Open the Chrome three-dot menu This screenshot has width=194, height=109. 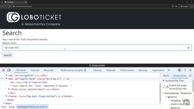pyautogui.click(x=192, y=6)
